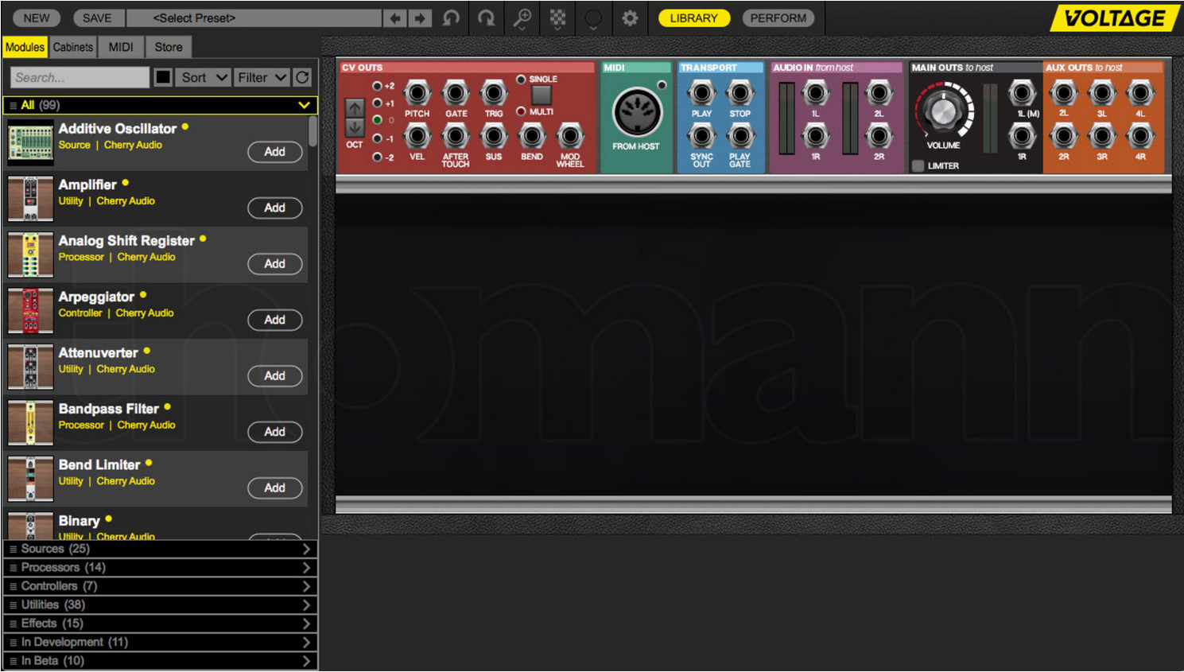Click the PLAY jack on Transport module
Viewport: 1184px width, 672px height.
point(701,93)
